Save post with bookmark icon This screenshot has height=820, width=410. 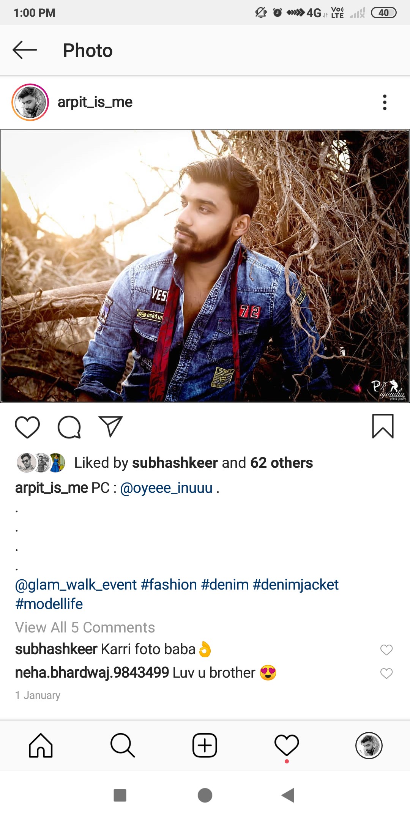click(383, 426)
